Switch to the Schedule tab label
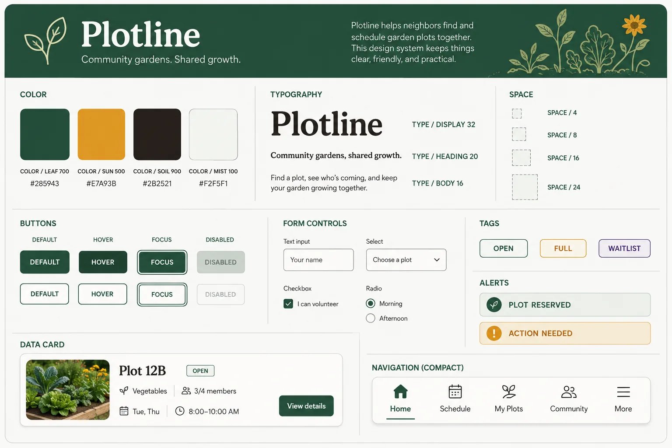672x448 pixels. 455,409
